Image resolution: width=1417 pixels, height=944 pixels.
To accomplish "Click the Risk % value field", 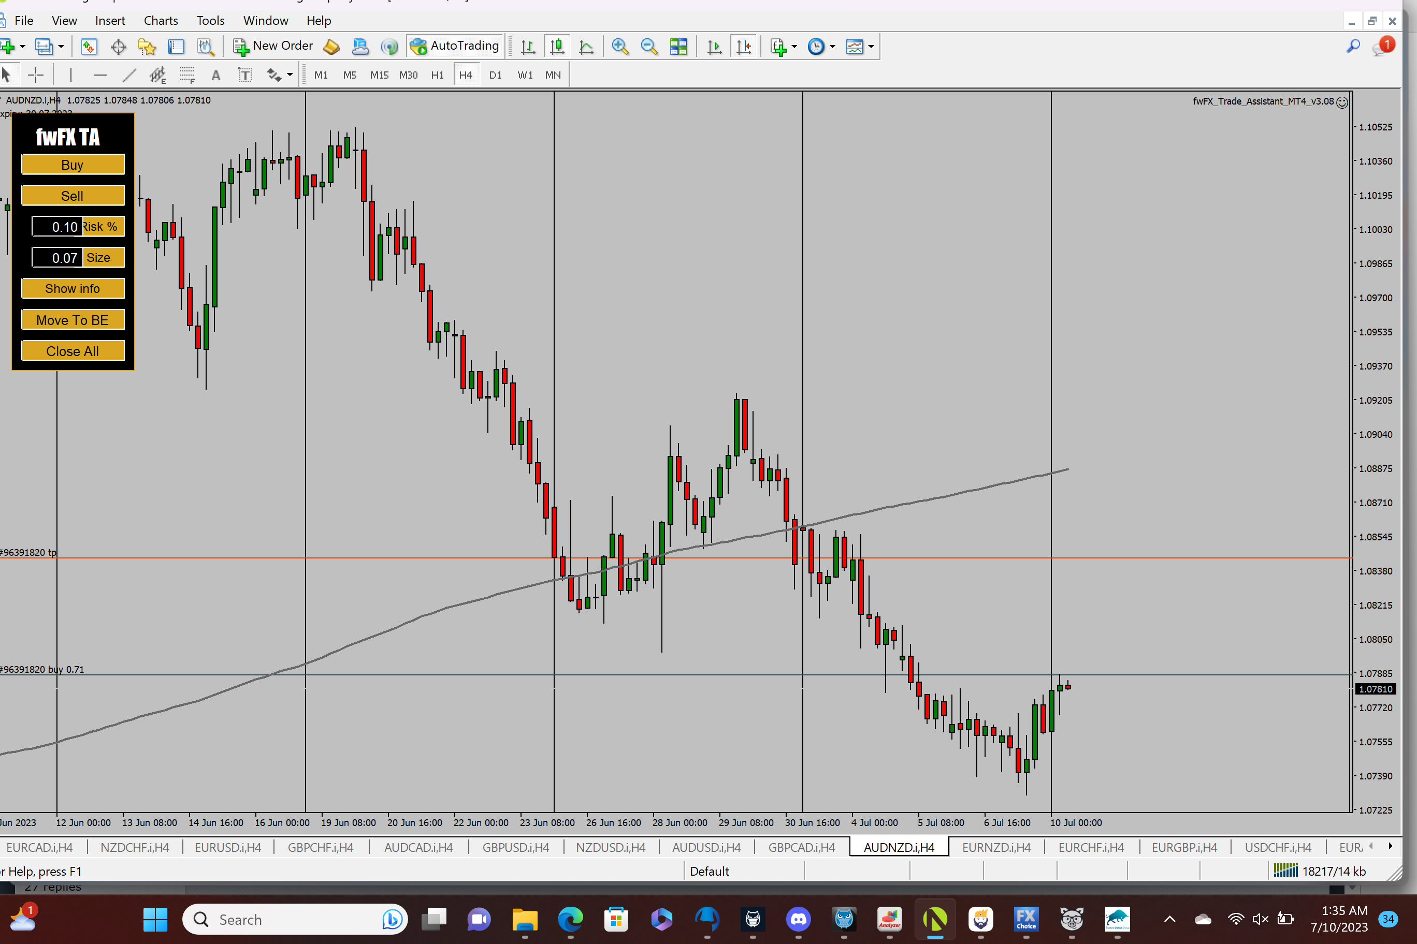I will click(58, 227).
